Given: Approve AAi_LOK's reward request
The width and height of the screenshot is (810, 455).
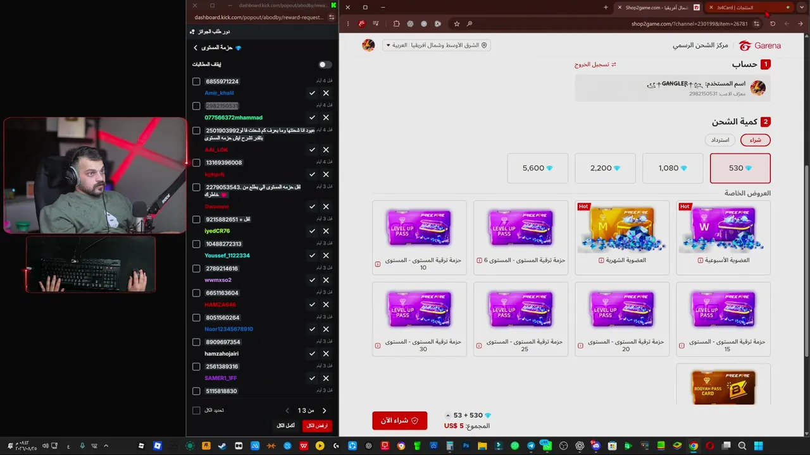Looking at the screenshot, I should [312, 150].
